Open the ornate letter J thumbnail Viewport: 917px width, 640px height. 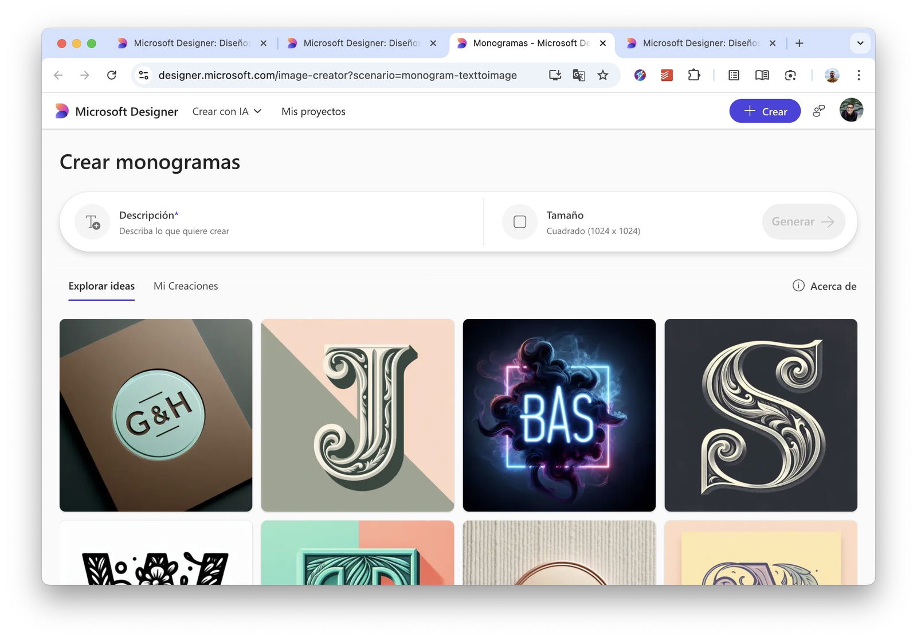(x=358, y=415)
